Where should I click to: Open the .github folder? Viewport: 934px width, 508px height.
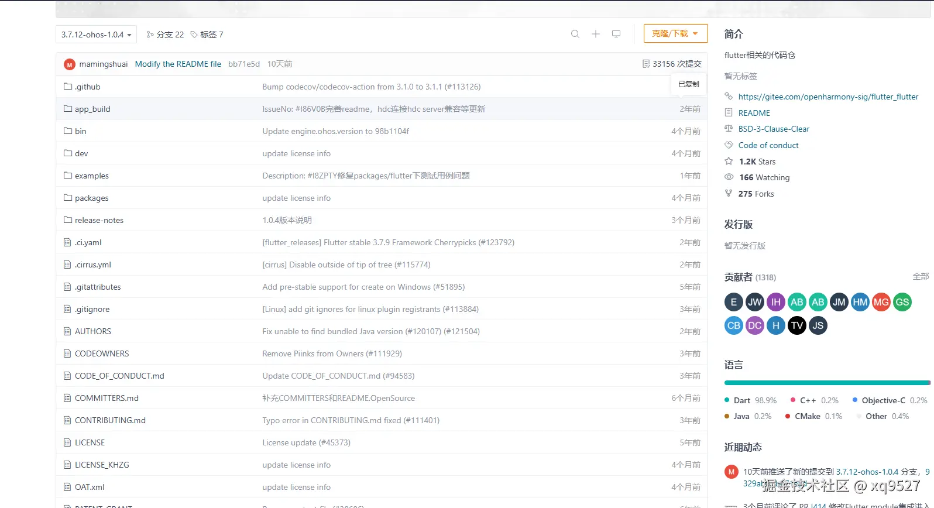(88, 87)
